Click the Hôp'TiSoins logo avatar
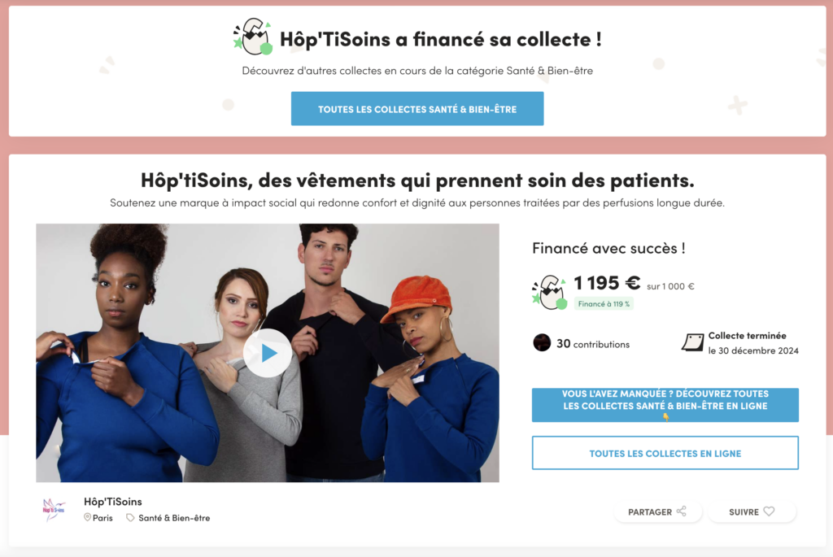 pyautogui.click(x=53, y=509)
